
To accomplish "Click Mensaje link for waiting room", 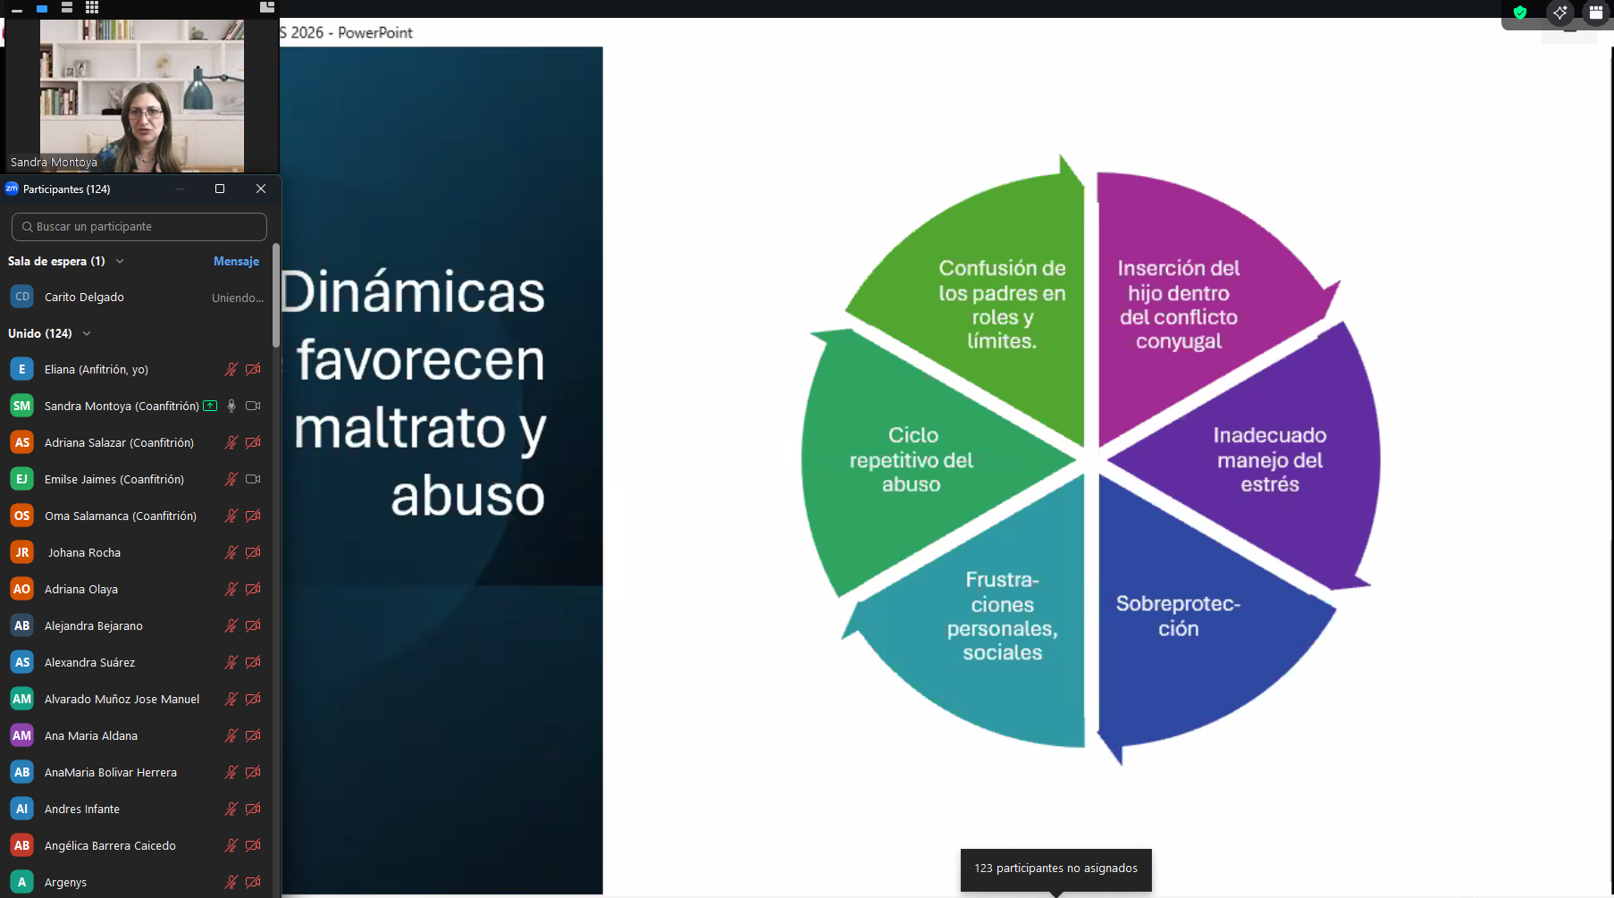I will point(236,261).
